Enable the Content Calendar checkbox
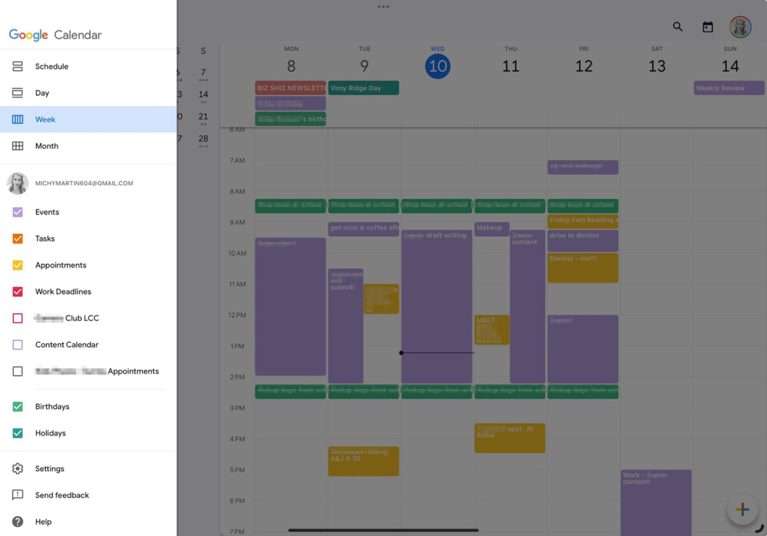The height and width of the screenshot is (536, 767). (18, 345)
